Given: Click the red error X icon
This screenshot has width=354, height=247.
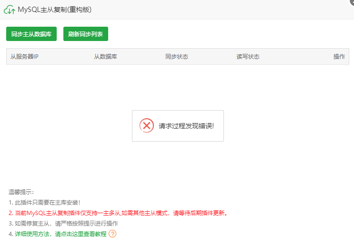Looking at the screenshot, I should (x=147, y=125).
